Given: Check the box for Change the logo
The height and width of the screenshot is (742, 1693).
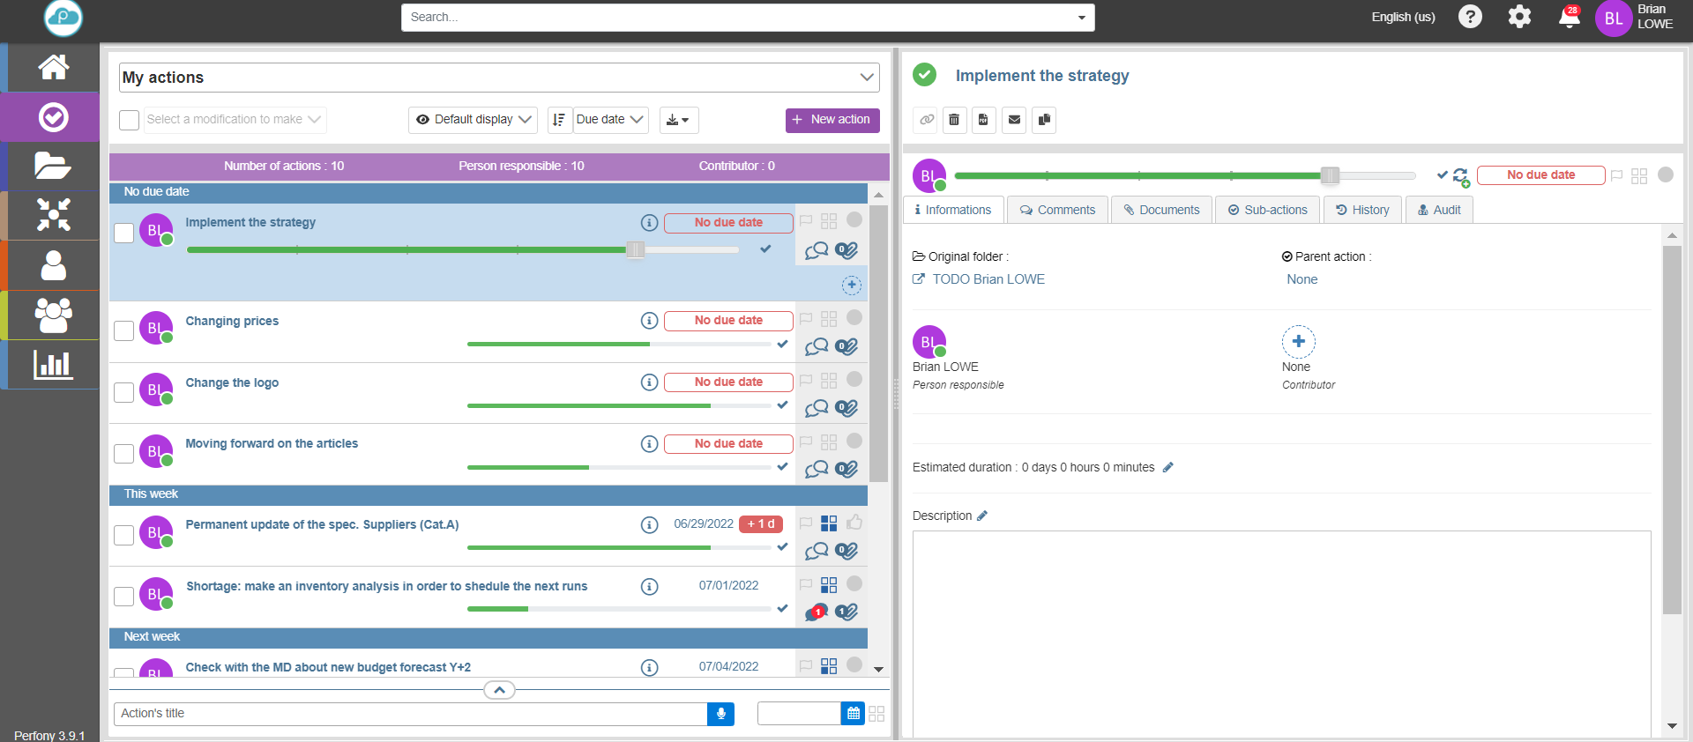Looking at the screenshot, I should (x=124, y=392).
